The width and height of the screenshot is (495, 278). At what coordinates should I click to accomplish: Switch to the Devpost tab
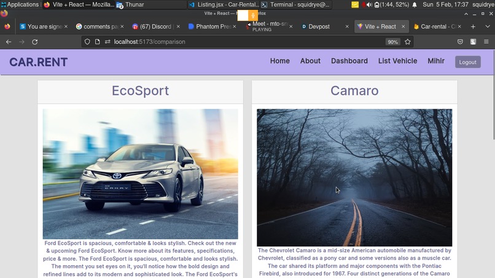pyautogui.click(x=324, y=26)
